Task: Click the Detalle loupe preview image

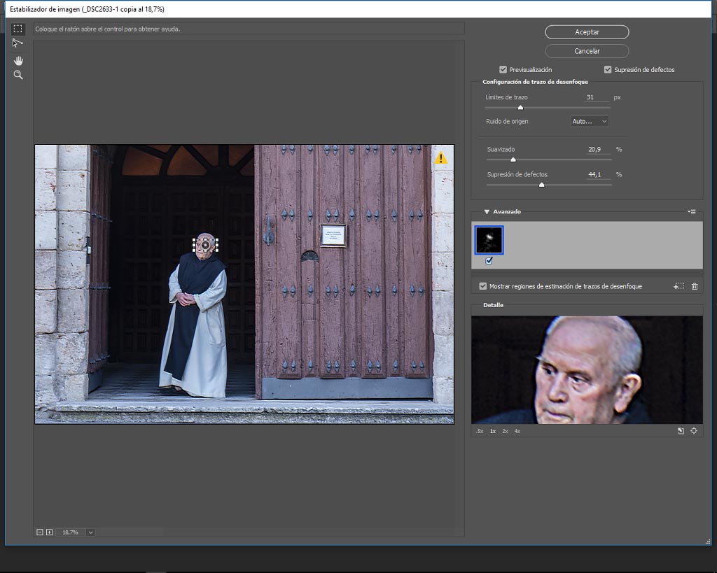Action: [587, 370]
